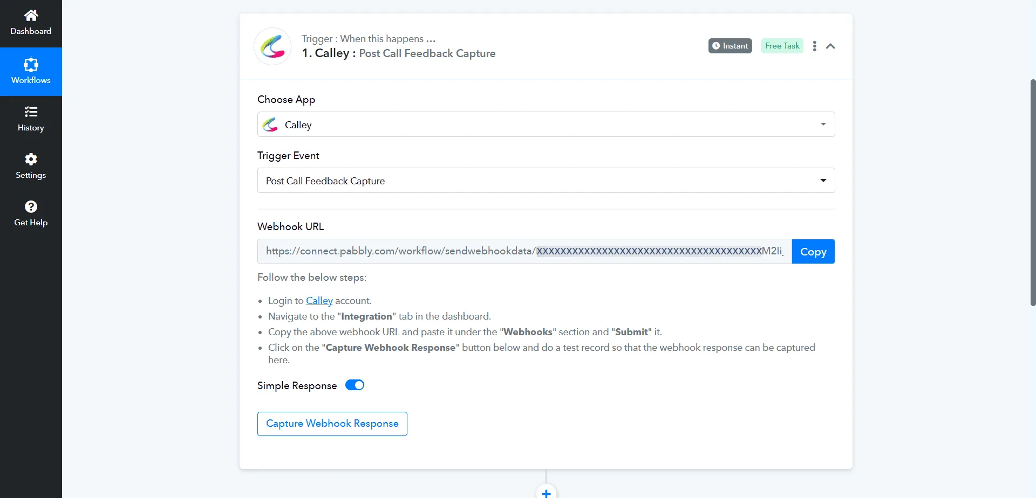Add a new step with the plus icon

coord(546,493)
